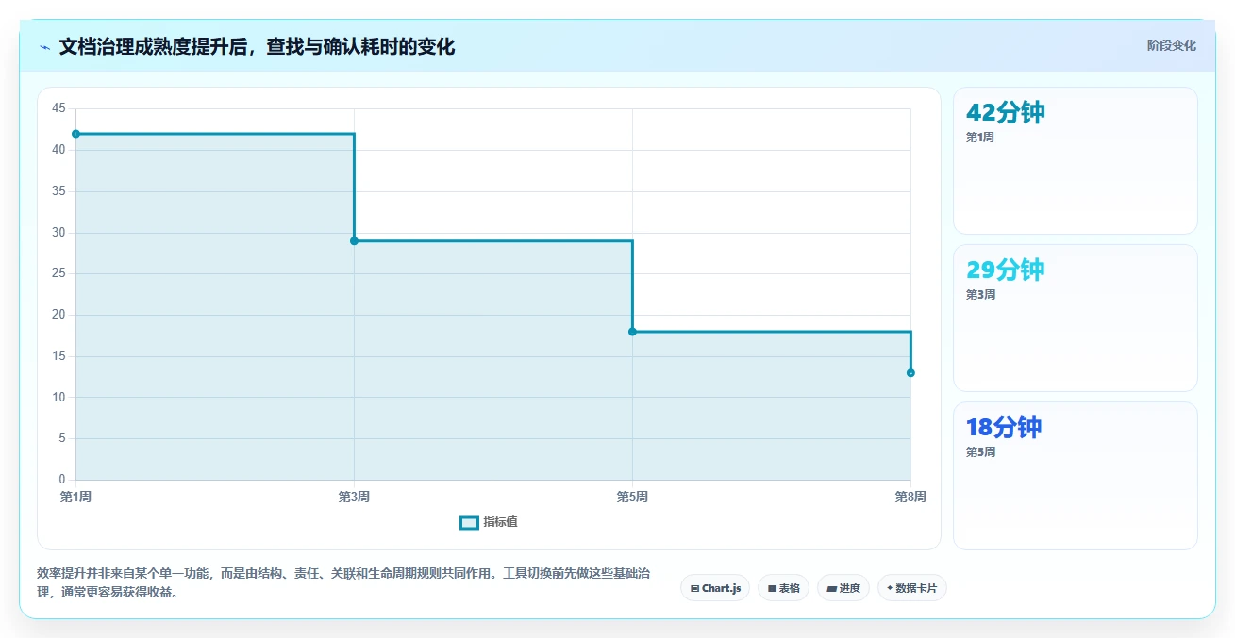
Task: Click the 表格 tag pill
Action: coord(783,588)
